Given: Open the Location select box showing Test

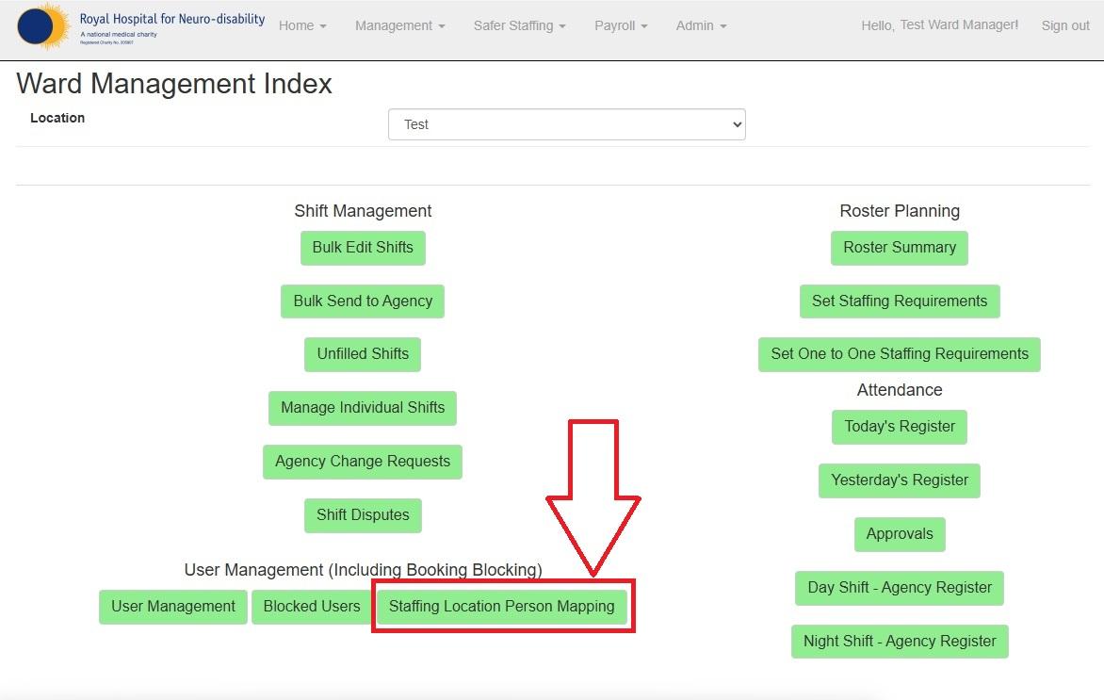Looking at the screenshot, I should coord(567,124).
